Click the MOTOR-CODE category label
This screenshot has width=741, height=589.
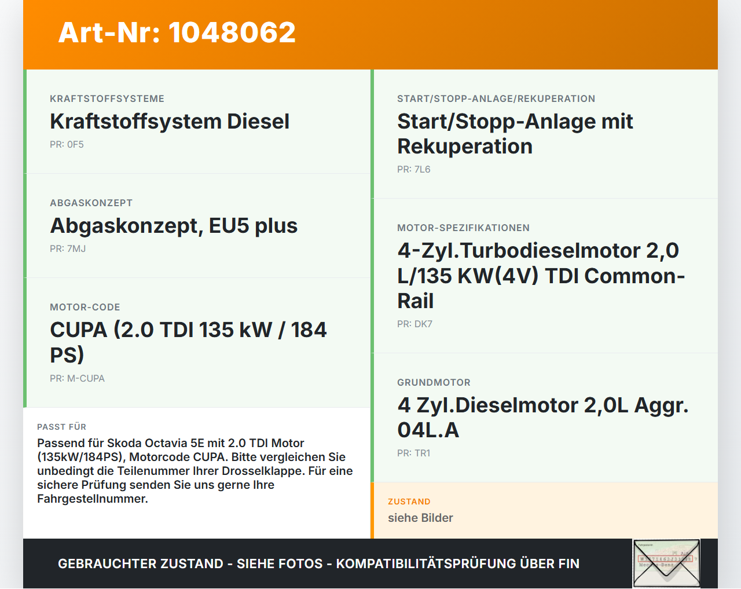85,308
